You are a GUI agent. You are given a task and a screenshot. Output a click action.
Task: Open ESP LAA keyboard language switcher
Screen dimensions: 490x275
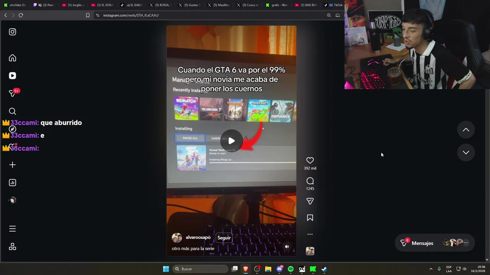click(x=449, y=269)
